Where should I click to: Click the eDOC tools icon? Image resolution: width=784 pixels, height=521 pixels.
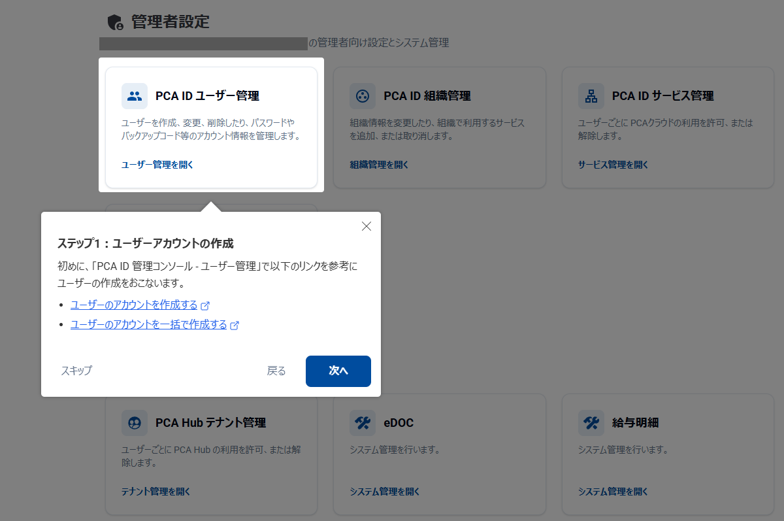pos(363,423)
